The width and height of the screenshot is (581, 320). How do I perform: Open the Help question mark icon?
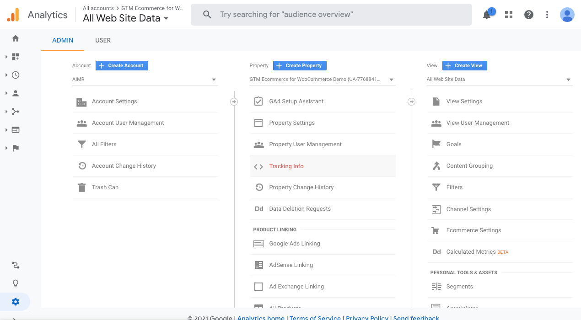point(529,15)
